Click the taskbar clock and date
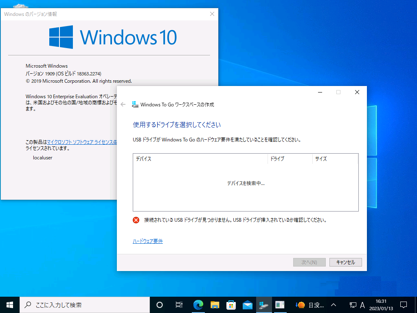This screenshot has height=313, width=417. click(381, 304)
